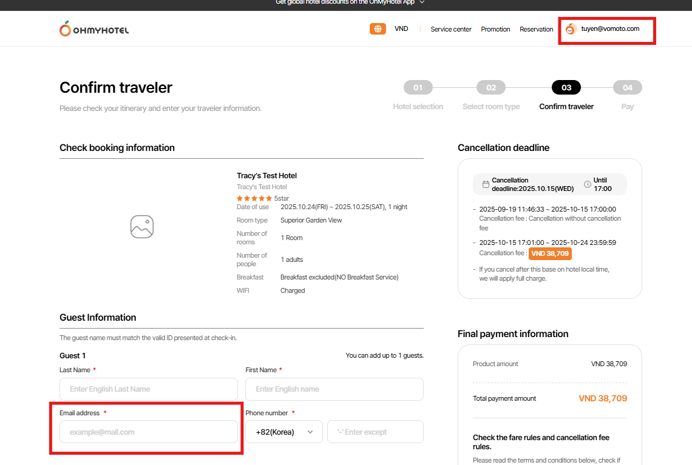The width and height of the screenshot is (692, 465).
Task: Expand the app discount banner chevron
Action: pyautogui.click(x=422, y=2)
